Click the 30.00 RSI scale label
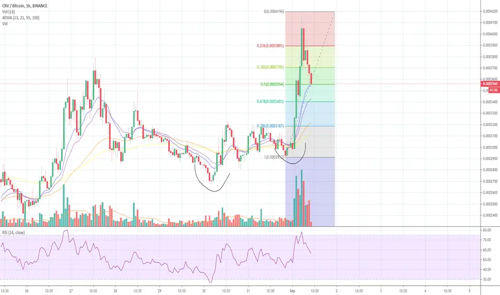Image resolution: width=500 pixels, height=295 pixels. point(487,279)
